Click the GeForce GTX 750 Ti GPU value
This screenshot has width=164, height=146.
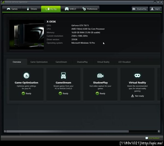click(80, 25)
